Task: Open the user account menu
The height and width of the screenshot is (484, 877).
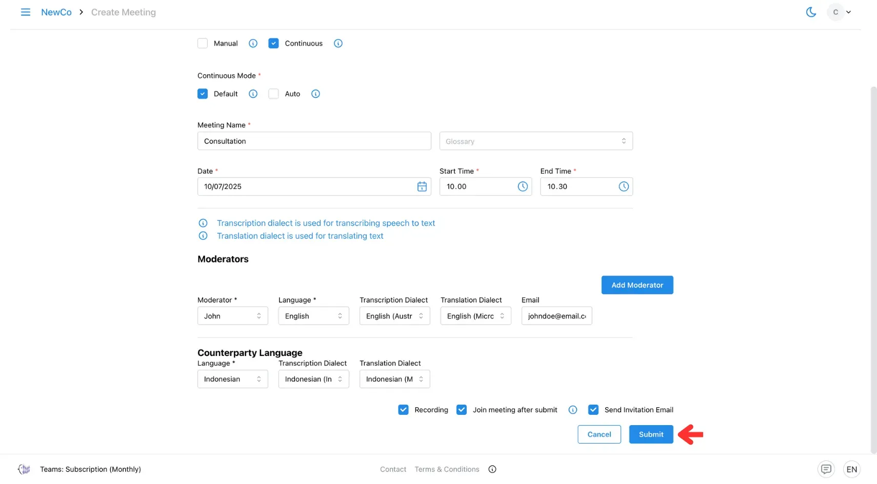Action: tap(839, 12)
